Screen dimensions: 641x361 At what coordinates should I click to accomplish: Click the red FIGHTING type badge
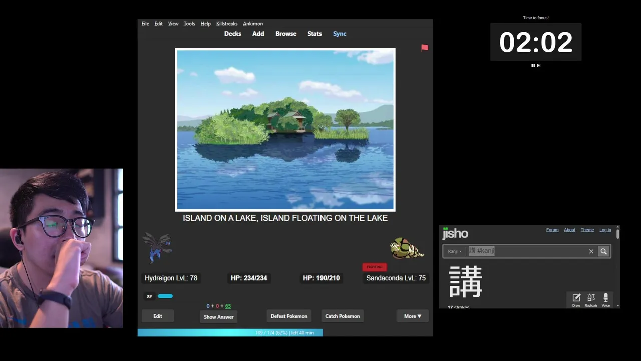(375, 267)
